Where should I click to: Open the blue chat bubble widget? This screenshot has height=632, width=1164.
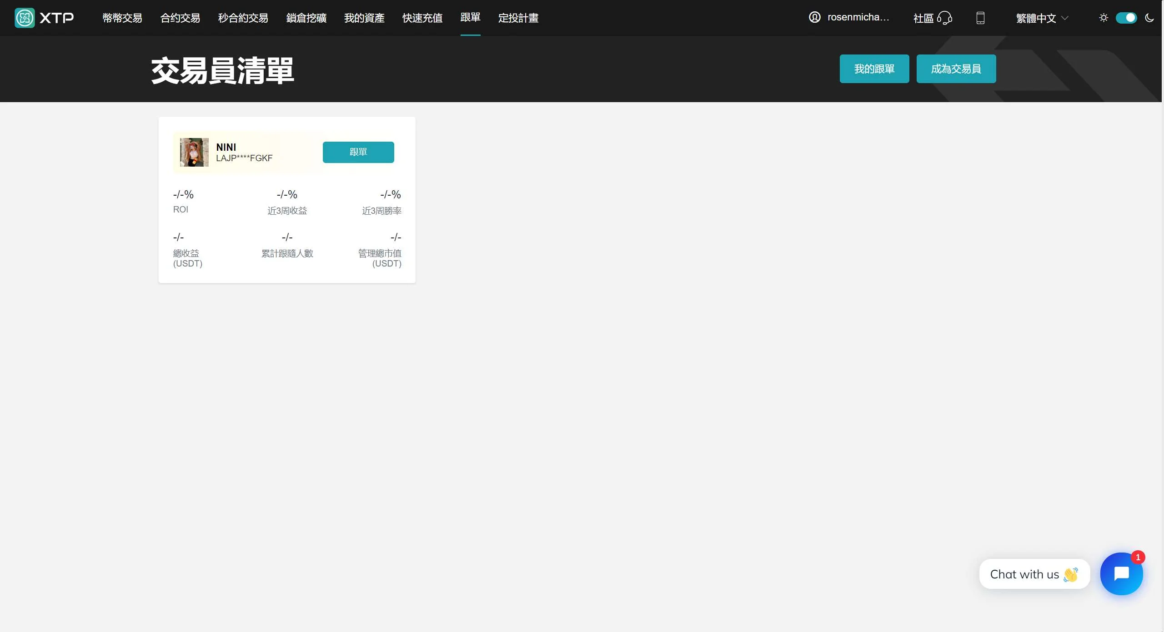click(x=1121, y=574)
